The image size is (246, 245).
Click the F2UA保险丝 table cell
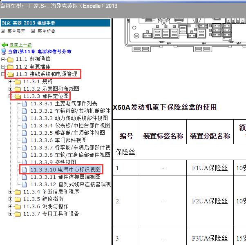point(210,201)
